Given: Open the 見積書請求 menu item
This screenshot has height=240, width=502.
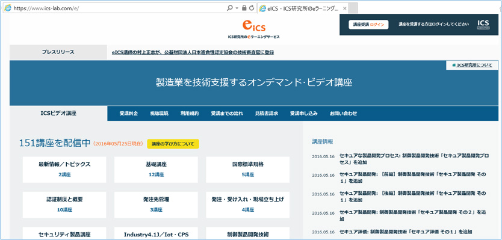Looking at the screenshot, I should (x=267, y=113).
